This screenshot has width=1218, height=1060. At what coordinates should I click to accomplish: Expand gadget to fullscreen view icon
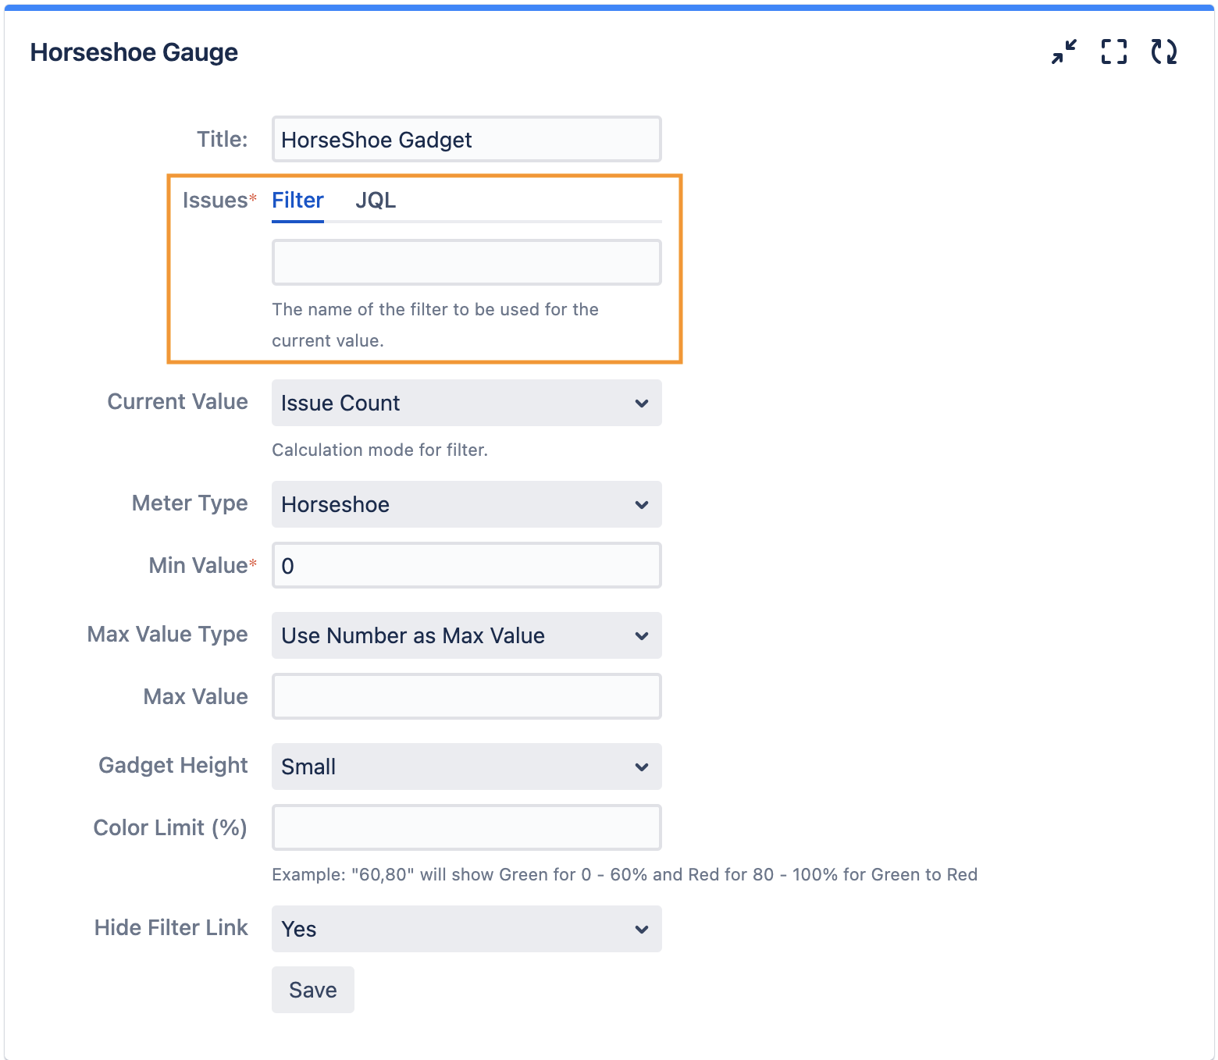pos(1113,52)
